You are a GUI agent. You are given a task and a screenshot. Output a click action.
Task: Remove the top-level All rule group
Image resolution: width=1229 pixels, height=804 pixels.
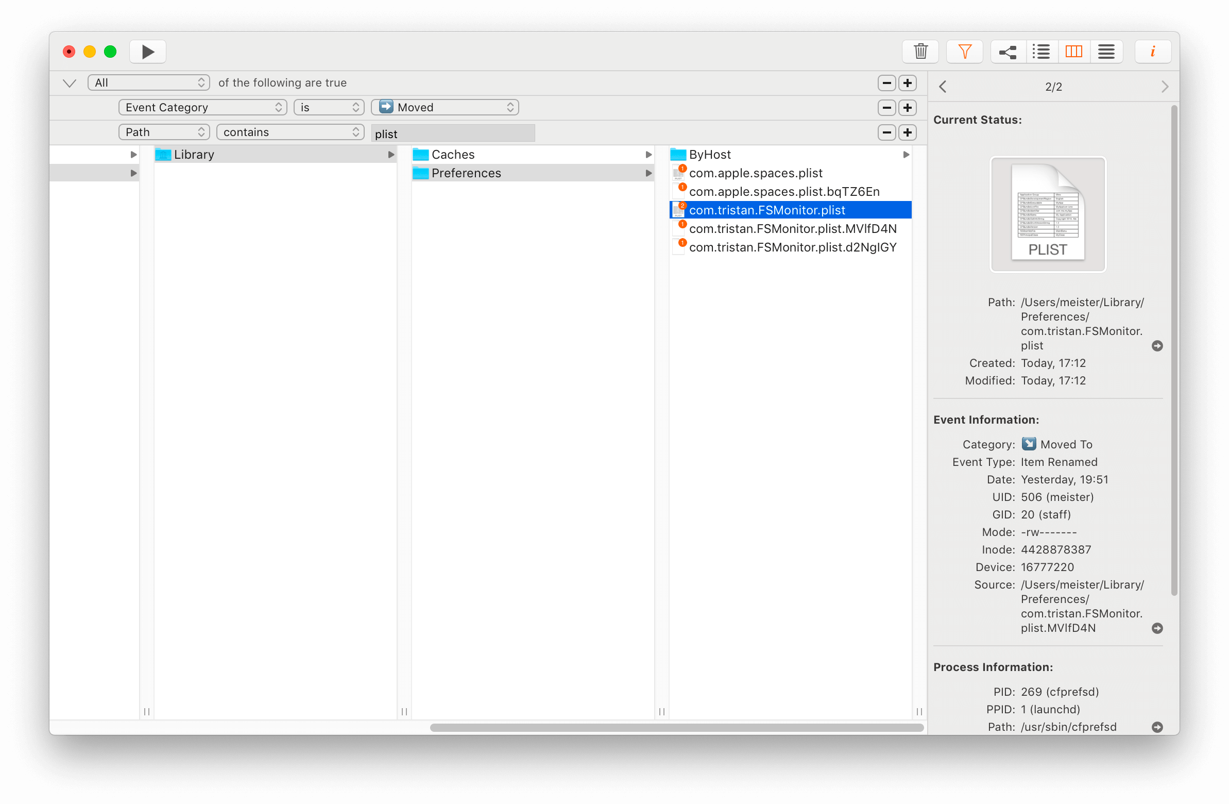tap(886, 83)
